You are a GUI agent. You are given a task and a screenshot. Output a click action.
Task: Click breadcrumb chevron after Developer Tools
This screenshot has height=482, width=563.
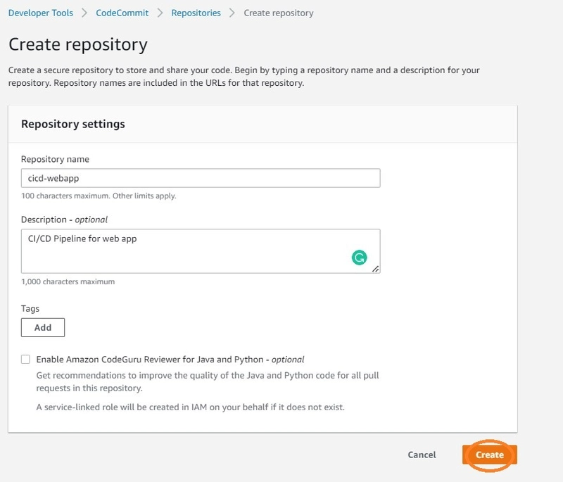[84, 13]
